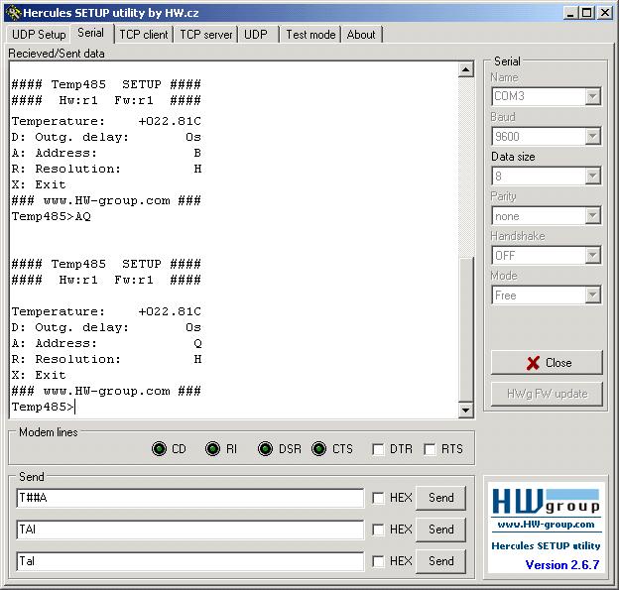This screenshot has height=590, width=619.
Task: Enable the DTR checkbox
Action: (x=378, y=449)
